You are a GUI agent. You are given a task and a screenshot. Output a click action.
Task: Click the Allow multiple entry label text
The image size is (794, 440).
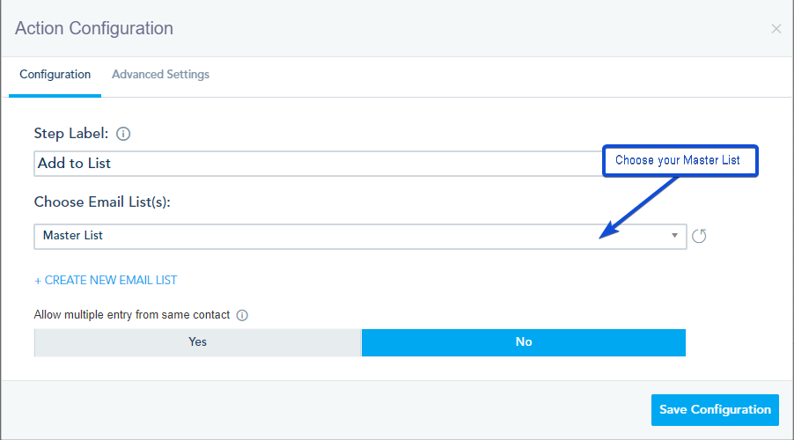pyautogui.click(x=132, y=315)
